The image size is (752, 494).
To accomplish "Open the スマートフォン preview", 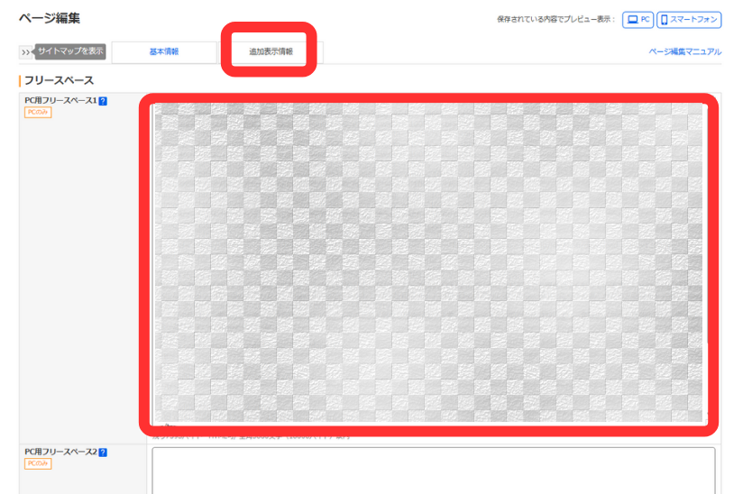I will [689, 20].
